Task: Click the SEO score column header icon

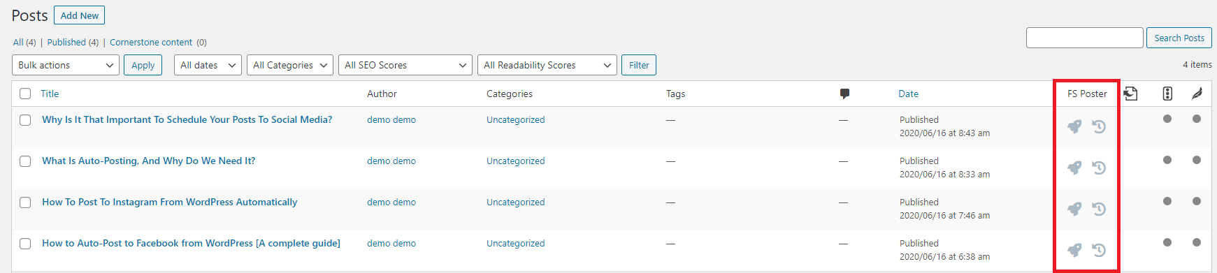Action: click(x=1167, y=94)
